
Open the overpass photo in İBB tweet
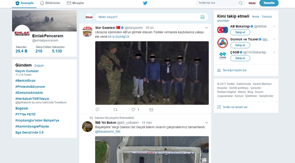point(152,149)
